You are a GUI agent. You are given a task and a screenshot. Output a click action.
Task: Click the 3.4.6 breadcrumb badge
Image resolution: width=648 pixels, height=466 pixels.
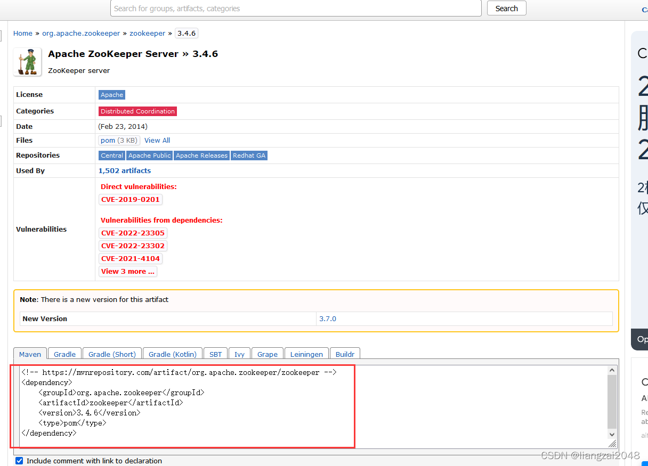[187, 33]
